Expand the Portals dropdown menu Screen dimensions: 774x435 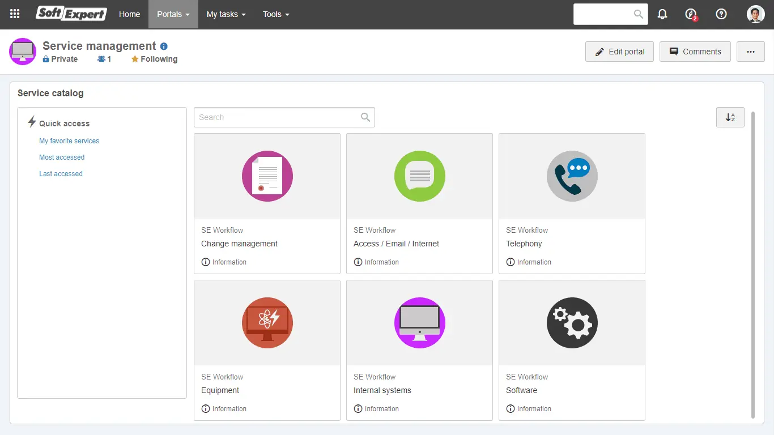173,14
